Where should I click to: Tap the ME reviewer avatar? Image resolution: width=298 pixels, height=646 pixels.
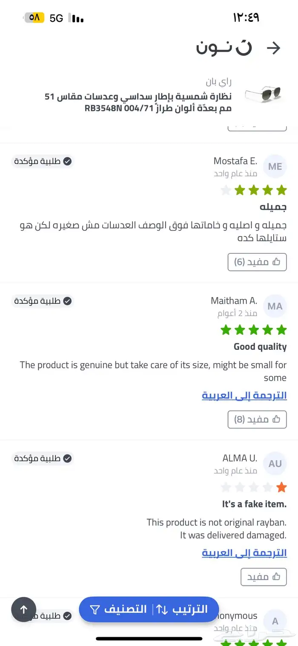coord(275,166)
